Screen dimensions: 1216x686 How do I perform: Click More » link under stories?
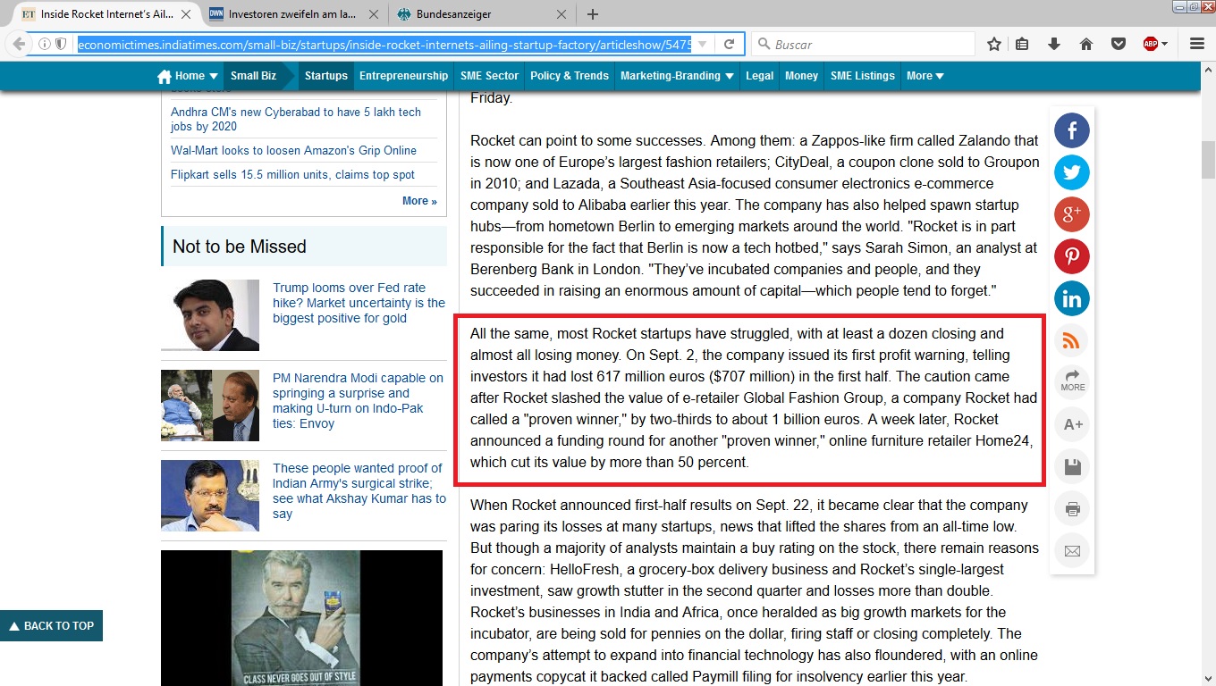pos(419,201)
